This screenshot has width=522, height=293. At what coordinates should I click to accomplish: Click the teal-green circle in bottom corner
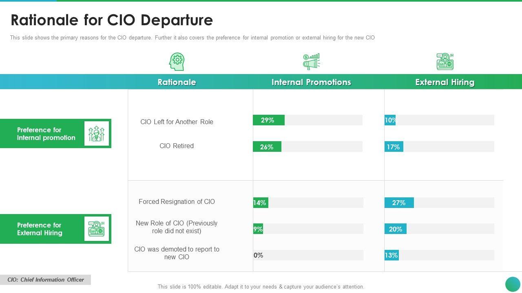point(513,284)
